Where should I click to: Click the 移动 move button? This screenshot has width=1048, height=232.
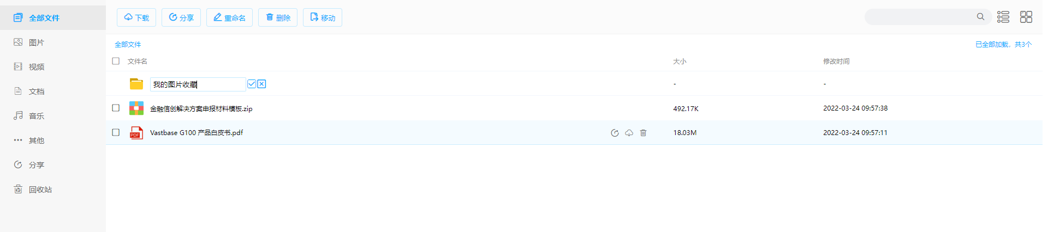tap(322, 17)
